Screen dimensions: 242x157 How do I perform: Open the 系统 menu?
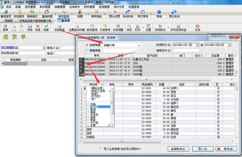(x=9, y=7)
